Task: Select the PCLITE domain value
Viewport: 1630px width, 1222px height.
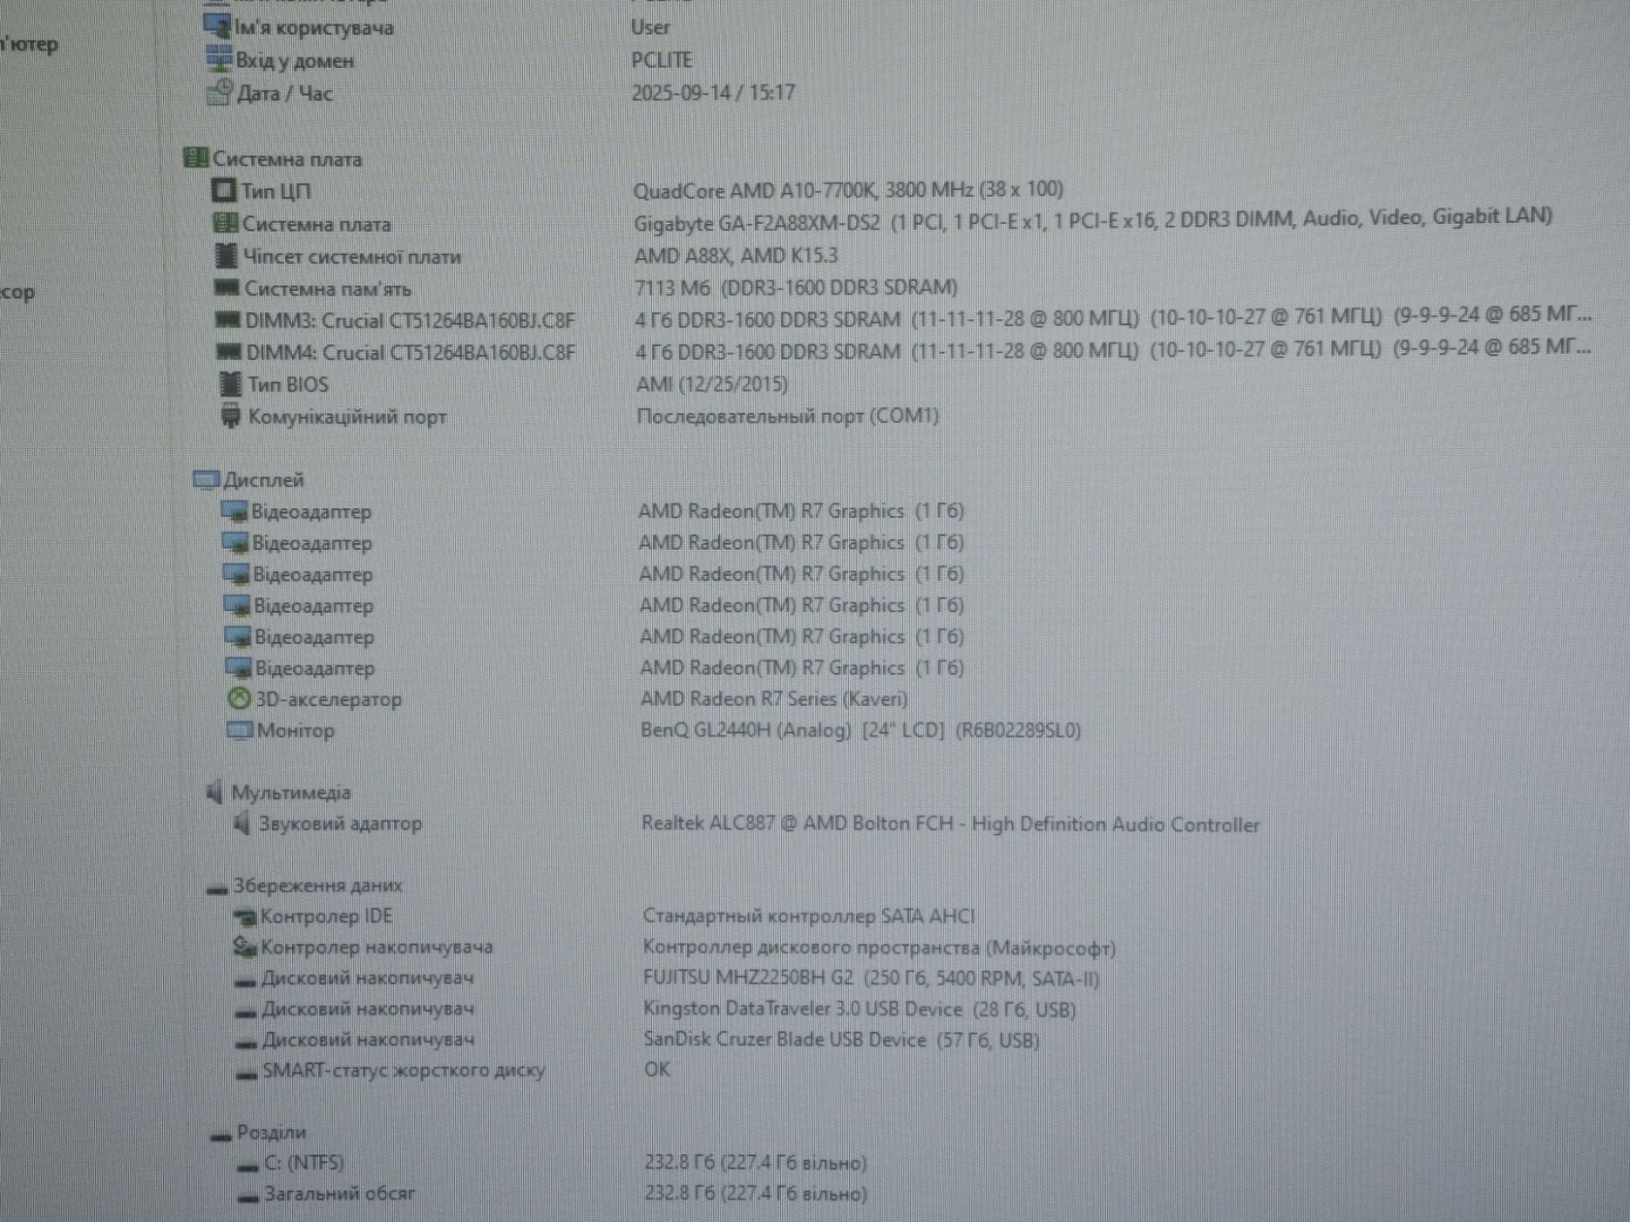Action: 662,59
